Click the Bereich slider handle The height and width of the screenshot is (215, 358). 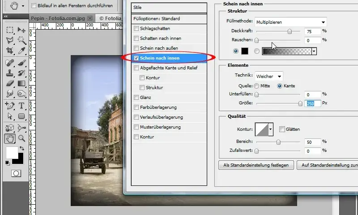click(x=278, y=142)
